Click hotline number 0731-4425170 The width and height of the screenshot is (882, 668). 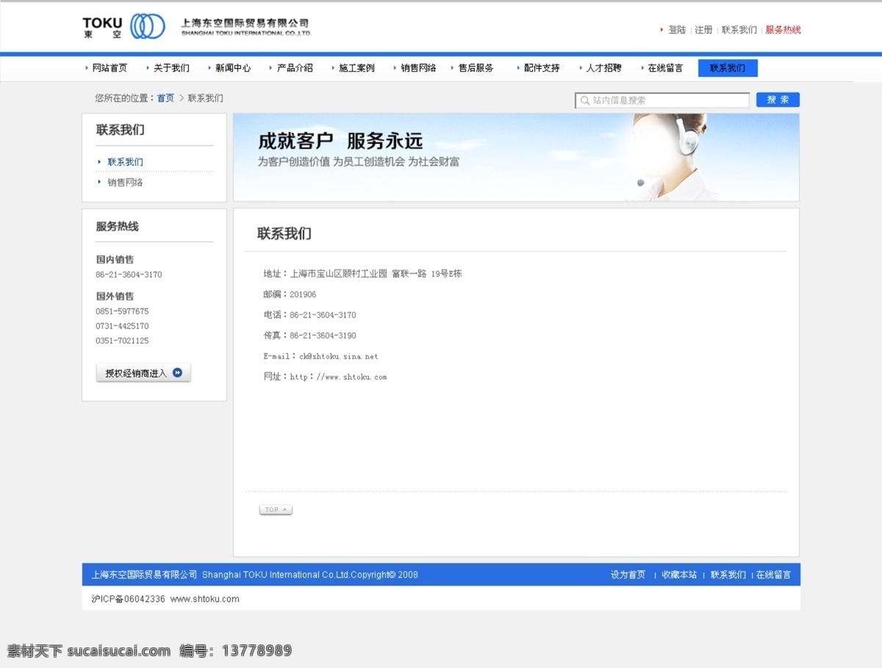point(122,326)
